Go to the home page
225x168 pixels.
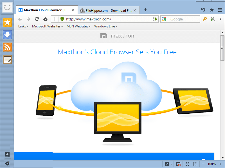pyautogui.click(x=45, y=19)
